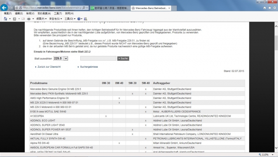The image size is (278, 157).
Task: Open the 檔案(F) menu
Action: coord(8,14)
